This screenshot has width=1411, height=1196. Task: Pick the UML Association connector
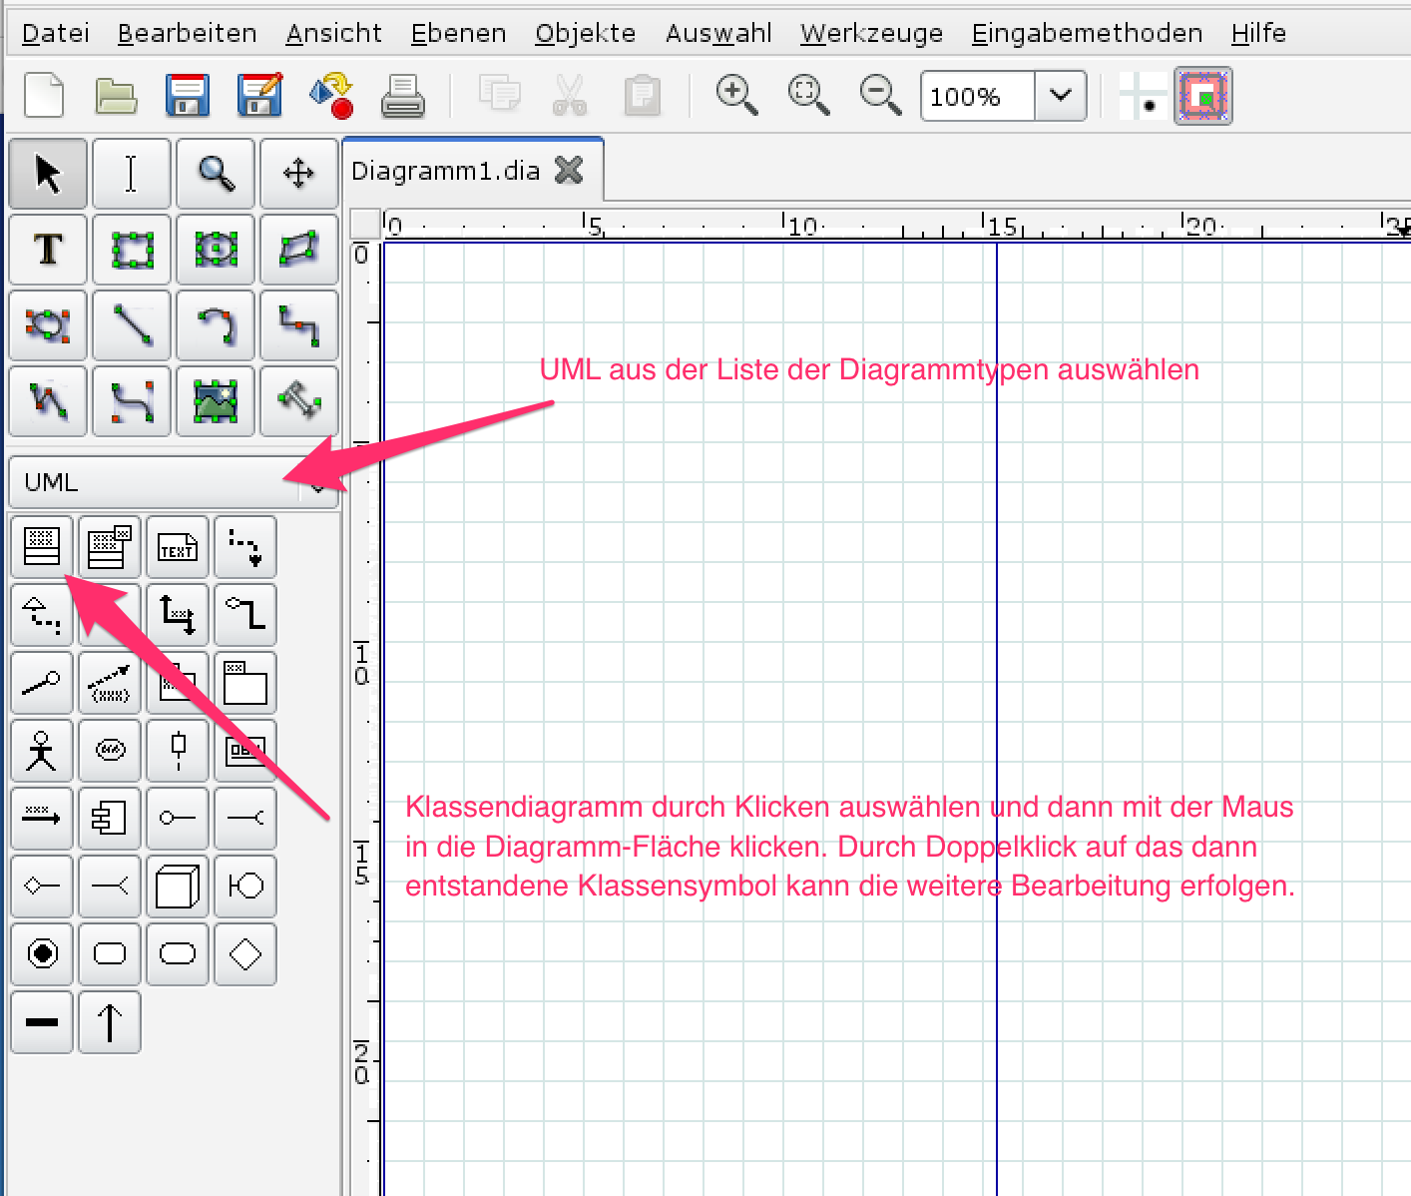178,614
